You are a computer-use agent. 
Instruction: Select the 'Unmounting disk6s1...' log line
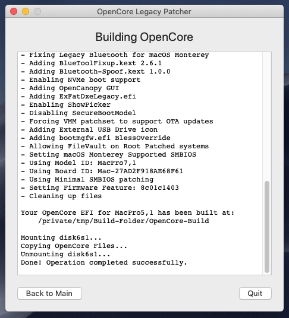pos(65,254)
